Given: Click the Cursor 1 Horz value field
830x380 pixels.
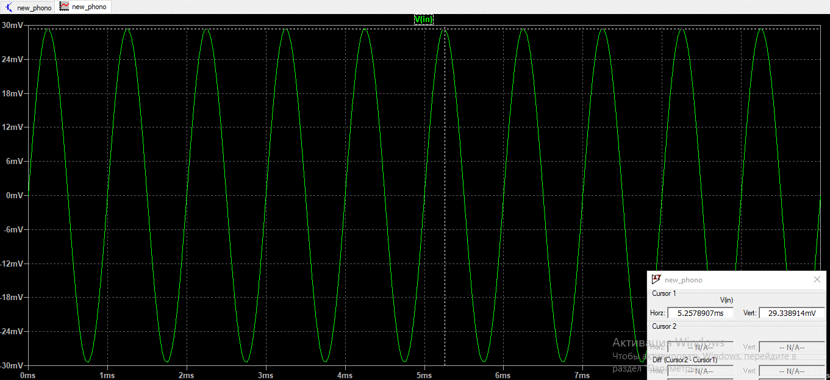Looking at the screenshot, I should click(x=701, y=313).
